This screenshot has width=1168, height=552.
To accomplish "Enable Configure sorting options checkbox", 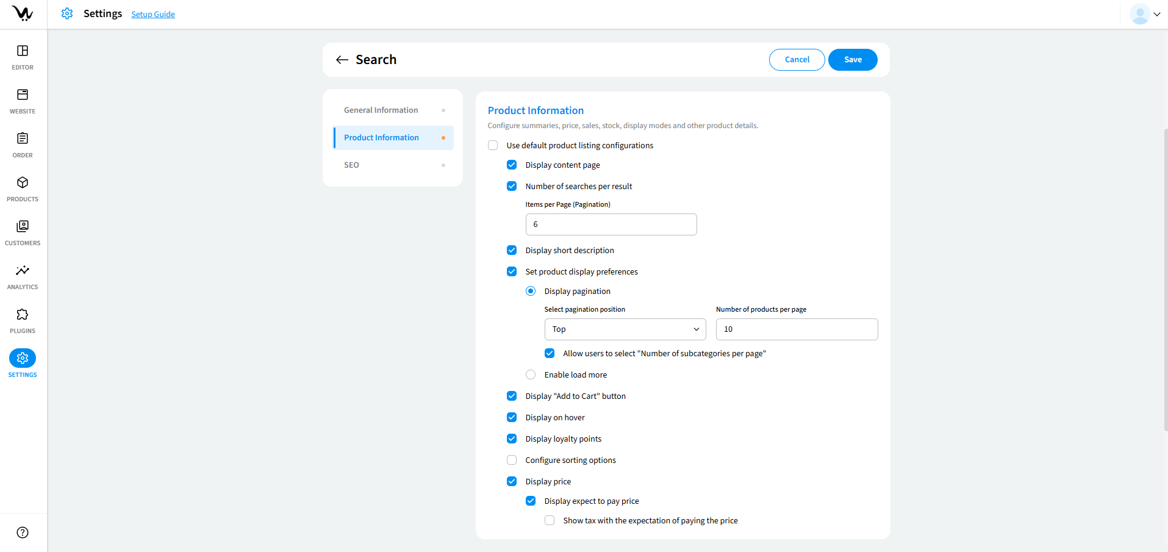I will pyautogui.click(x=512, y=460).
